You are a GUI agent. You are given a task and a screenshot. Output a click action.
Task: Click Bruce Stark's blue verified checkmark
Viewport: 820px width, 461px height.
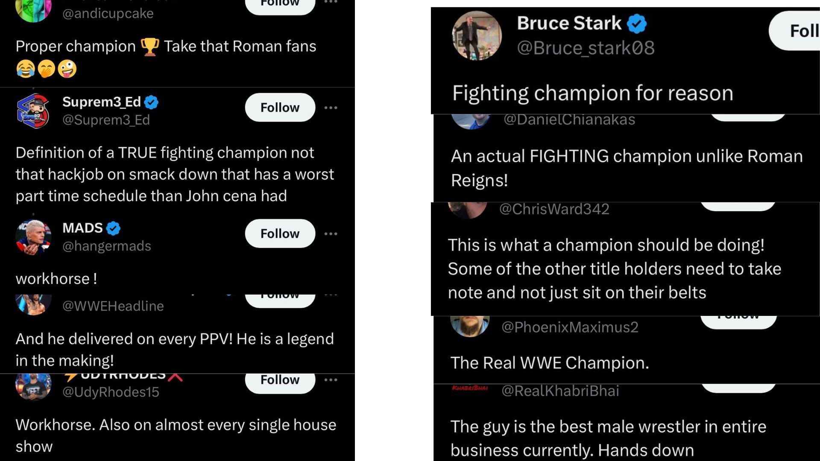[636, 23]
